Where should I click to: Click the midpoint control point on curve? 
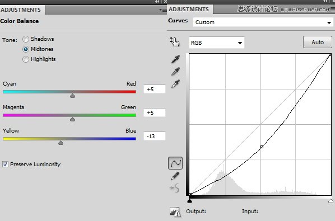(262, 147)
